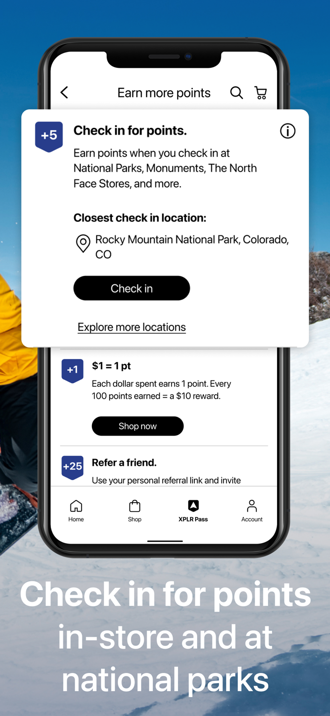Screen dimensions: 330x716
Task: Select Rocky Mountain National Park location text
Action: pos(192,247)
